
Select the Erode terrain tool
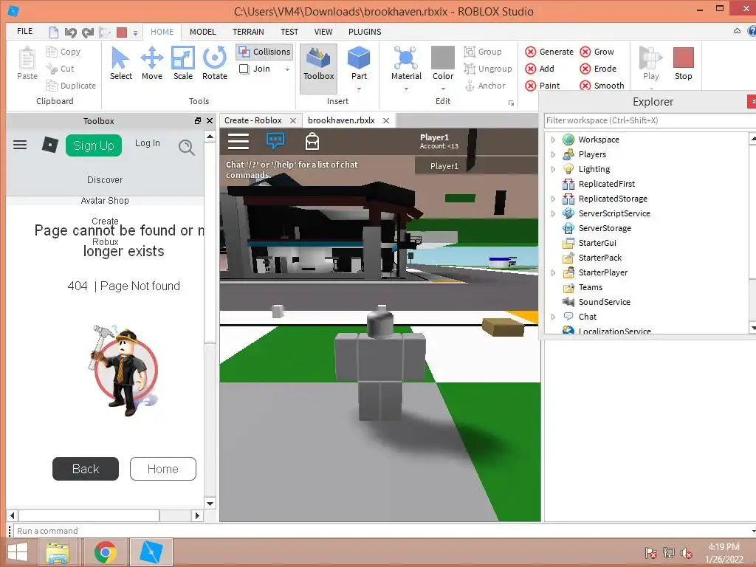(x=598, y=69)
